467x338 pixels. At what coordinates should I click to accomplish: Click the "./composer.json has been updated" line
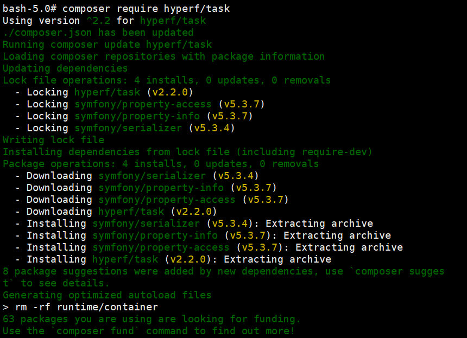coord(98,33)
